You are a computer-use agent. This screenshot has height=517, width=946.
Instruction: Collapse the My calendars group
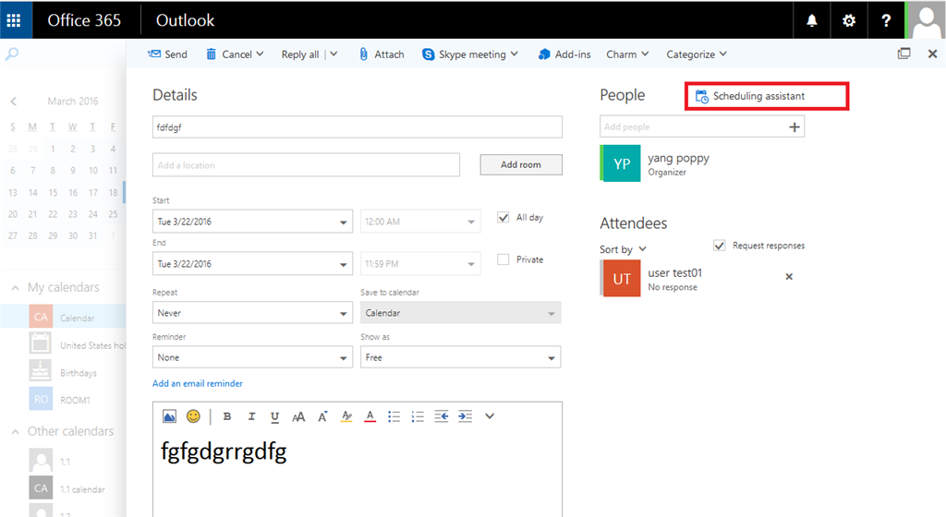(16, 288)
